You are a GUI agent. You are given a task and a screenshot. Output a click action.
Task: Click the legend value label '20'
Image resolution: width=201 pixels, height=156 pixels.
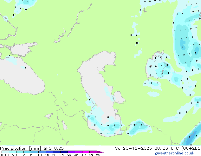pos(54,155)
